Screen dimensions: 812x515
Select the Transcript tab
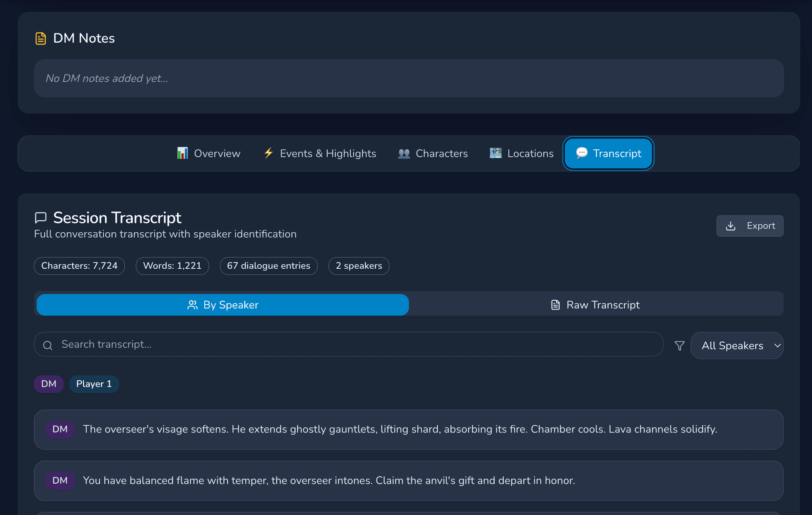(x=608, y=153)
